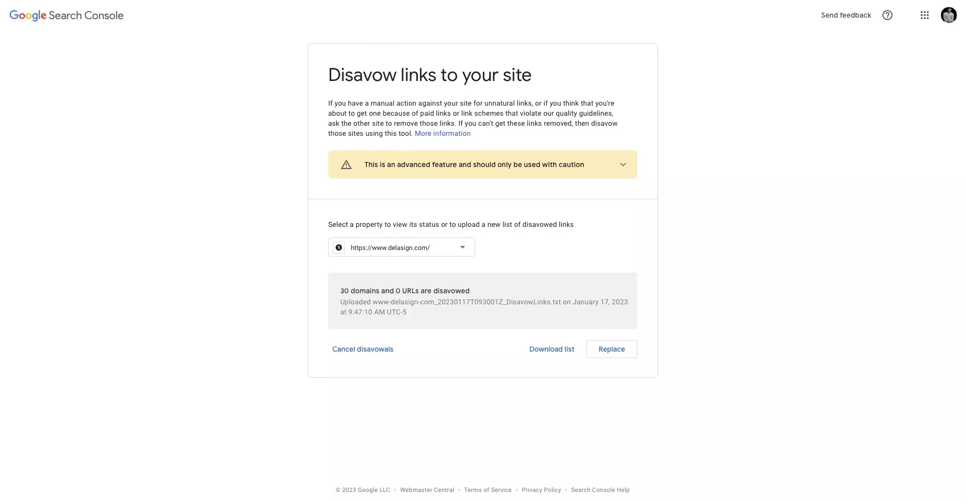Click Send feedback in the header
The image size is (966, 502).
(846, 15)
